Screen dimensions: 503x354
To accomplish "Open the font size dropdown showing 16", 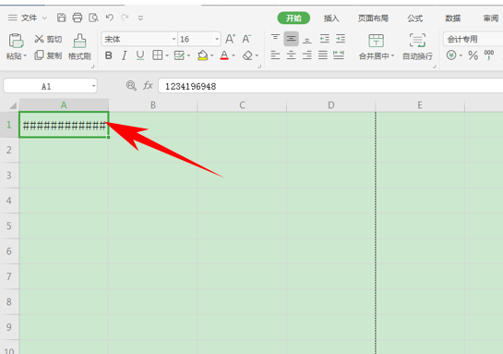I will [x=217, y=39].
